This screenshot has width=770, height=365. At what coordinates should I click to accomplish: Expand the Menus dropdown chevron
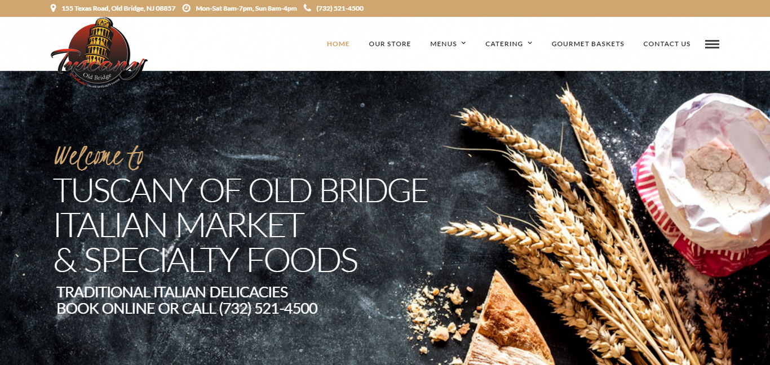click(463, 43)
